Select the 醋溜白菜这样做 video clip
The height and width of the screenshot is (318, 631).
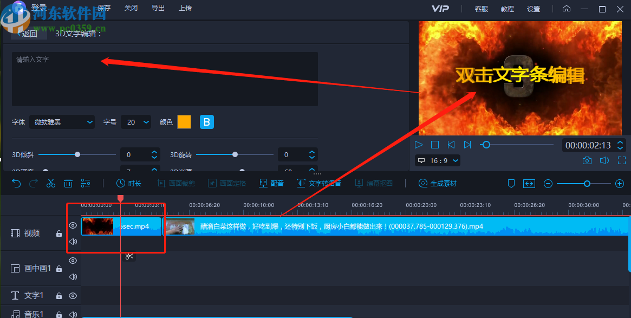(x=396, y=226)
